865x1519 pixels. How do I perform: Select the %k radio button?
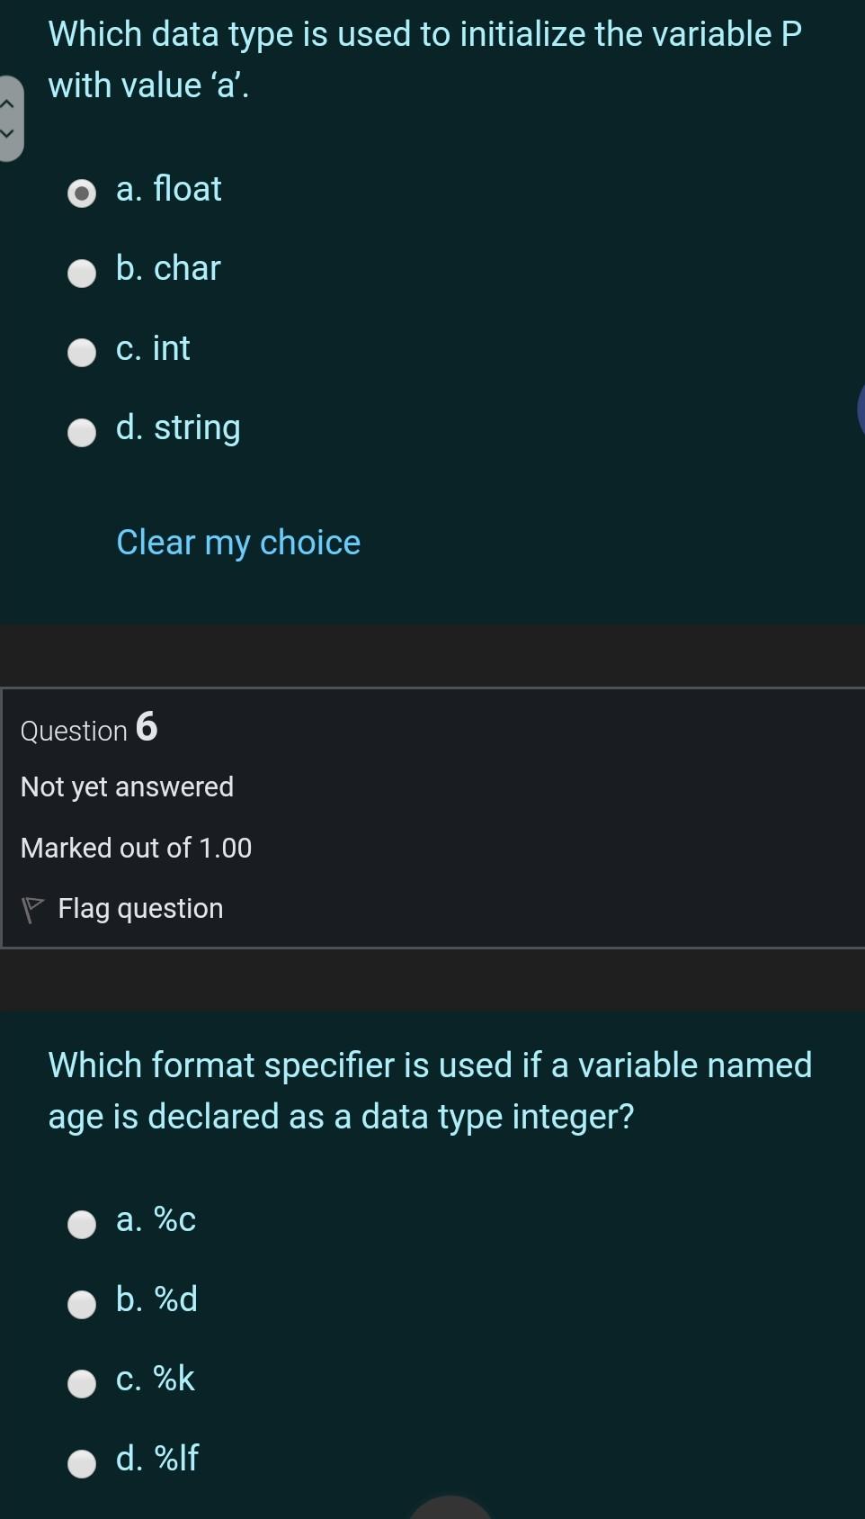[x=82, y=1383]
